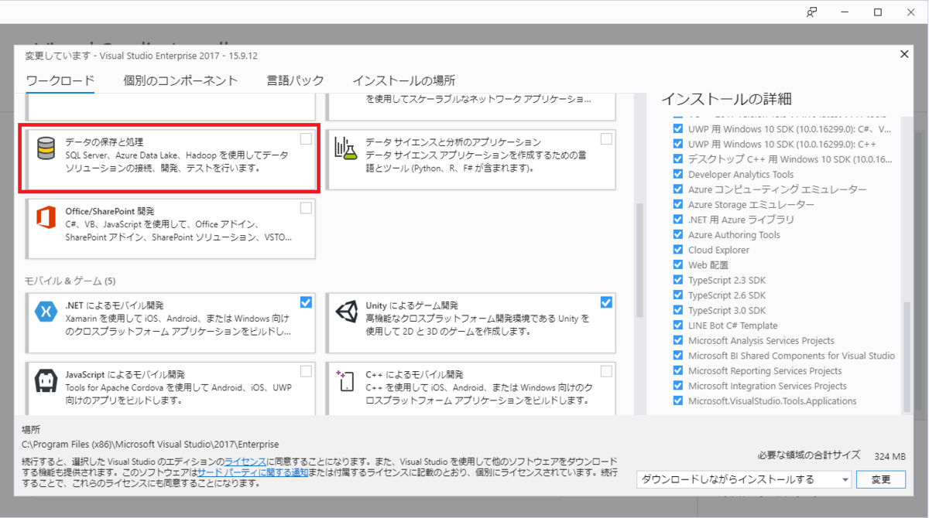Screen dimensions: 929x518
Task: Uncheck Azure コンピューティング エミュレーター component
Action: click(678, 189)
